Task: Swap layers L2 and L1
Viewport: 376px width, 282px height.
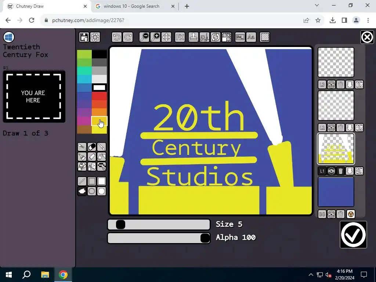Action: (359, 128)
